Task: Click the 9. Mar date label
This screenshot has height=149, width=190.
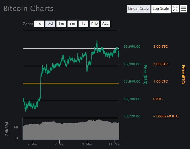Action: tap(87, 144)
